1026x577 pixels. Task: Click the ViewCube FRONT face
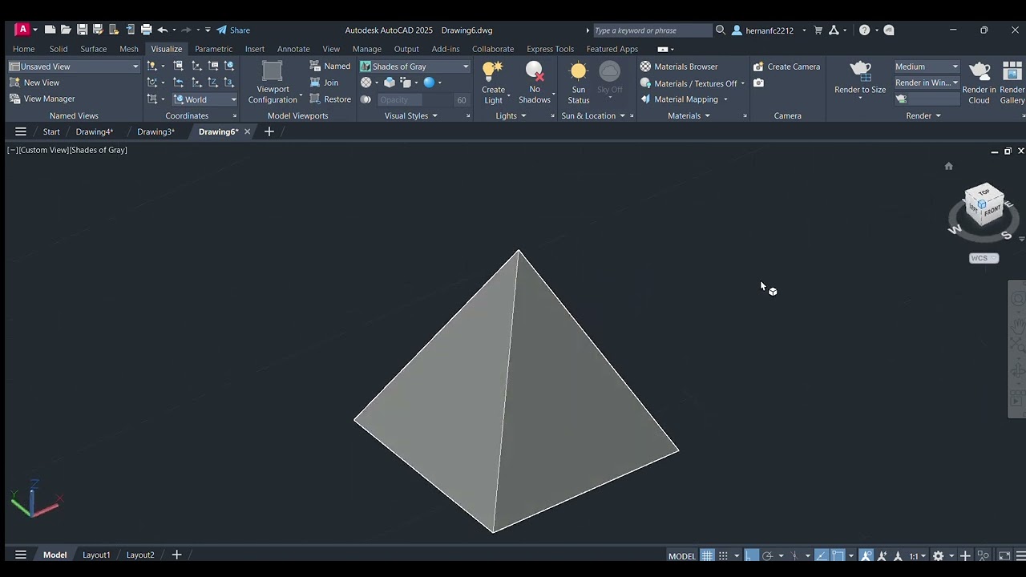[992, 210]
